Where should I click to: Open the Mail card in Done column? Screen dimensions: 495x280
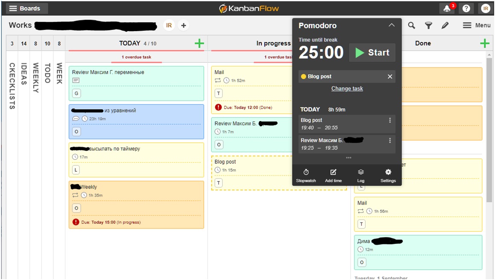pyautogui.click(x=418, y=214)
